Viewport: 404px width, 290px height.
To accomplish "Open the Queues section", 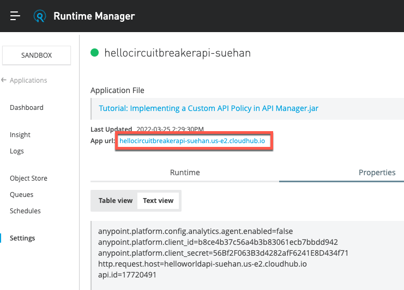I will [x=22, y=195].
